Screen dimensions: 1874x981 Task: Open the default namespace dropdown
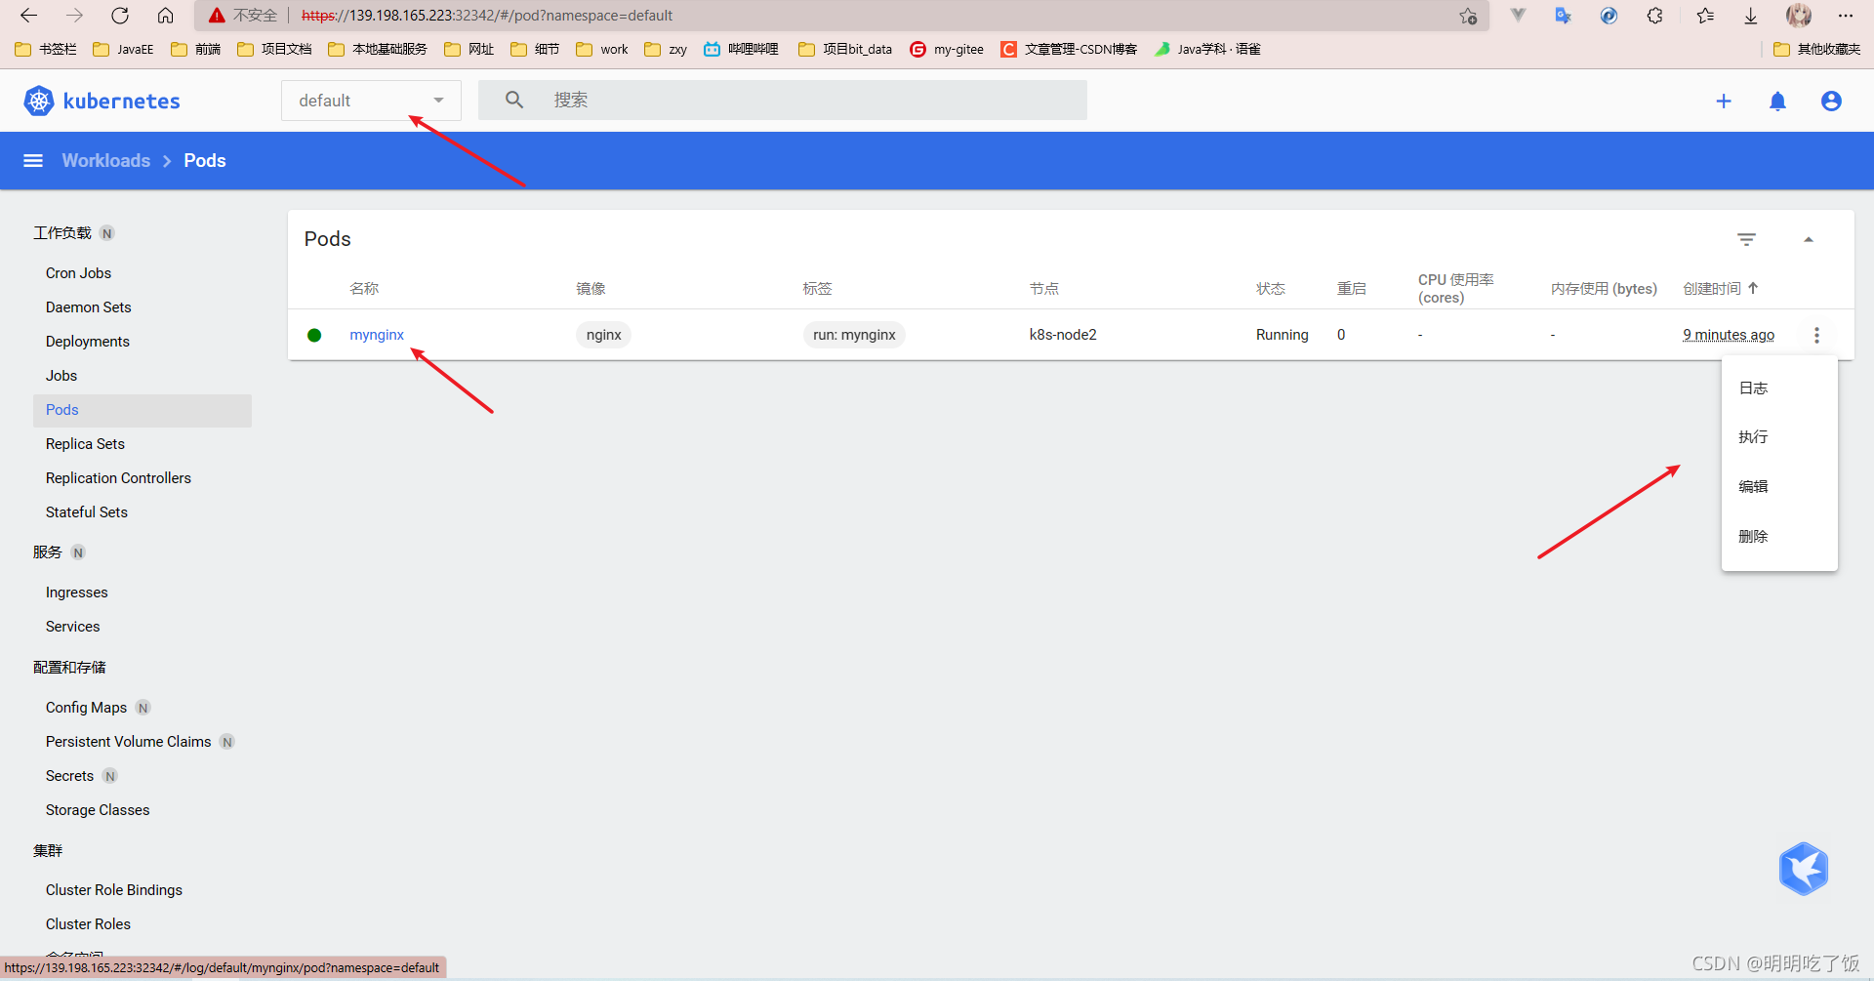[x=371, y=101]
